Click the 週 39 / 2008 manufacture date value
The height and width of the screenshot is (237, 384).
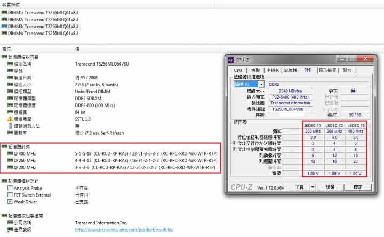86,78
